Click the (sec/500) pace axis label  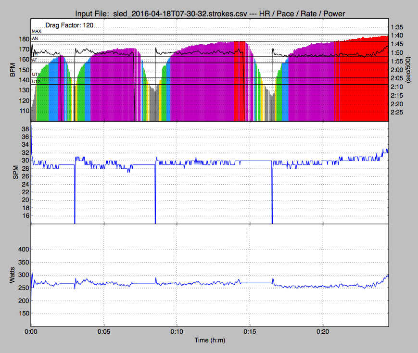(408, 70)
